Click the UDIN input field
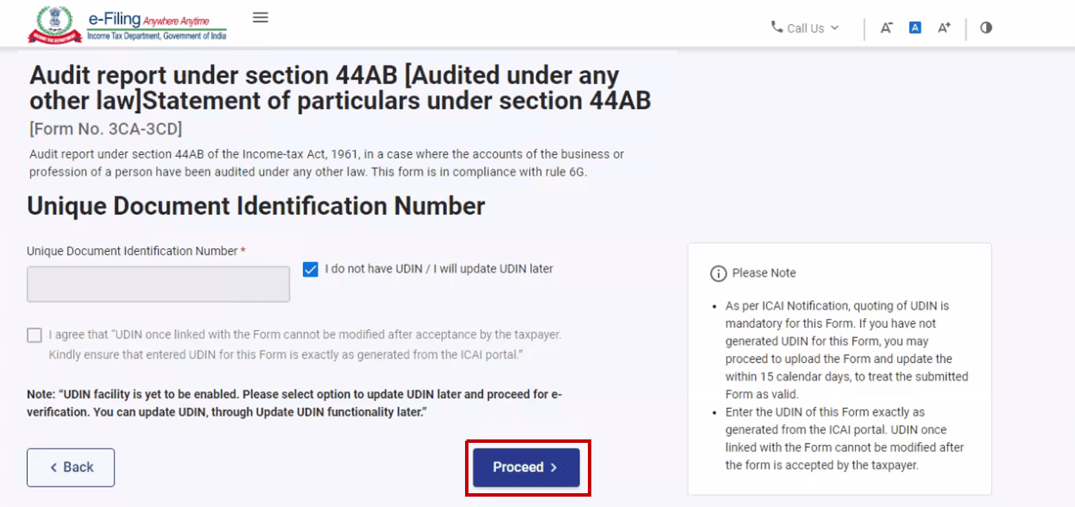 158,284
